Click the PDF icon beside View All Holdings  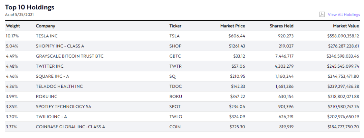tap(322, 14)
